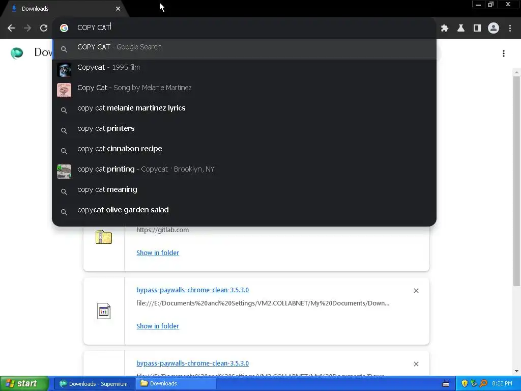
Task: Choose 'COPY CAT - Google Search' suggestion
Action: (244, 49)
